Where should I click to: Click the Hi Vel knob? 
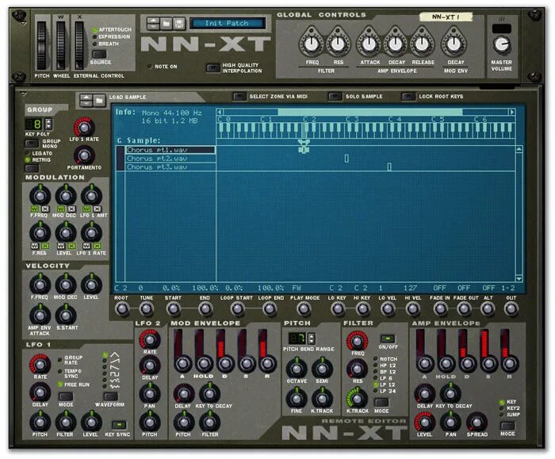(x=413, y=309)
